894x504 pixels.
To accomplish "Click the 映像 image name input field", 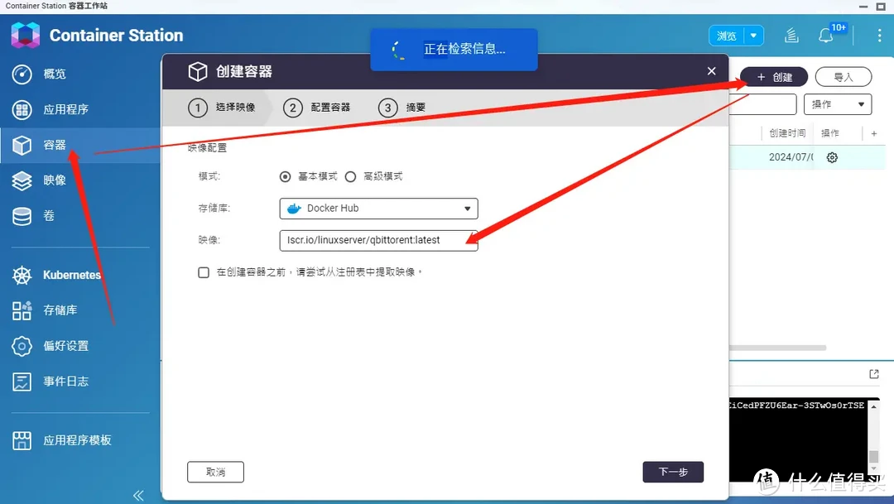I will (378, 241).
